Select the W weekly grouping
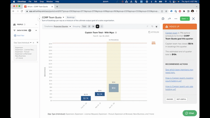The image size is (210, 118). 93,26
